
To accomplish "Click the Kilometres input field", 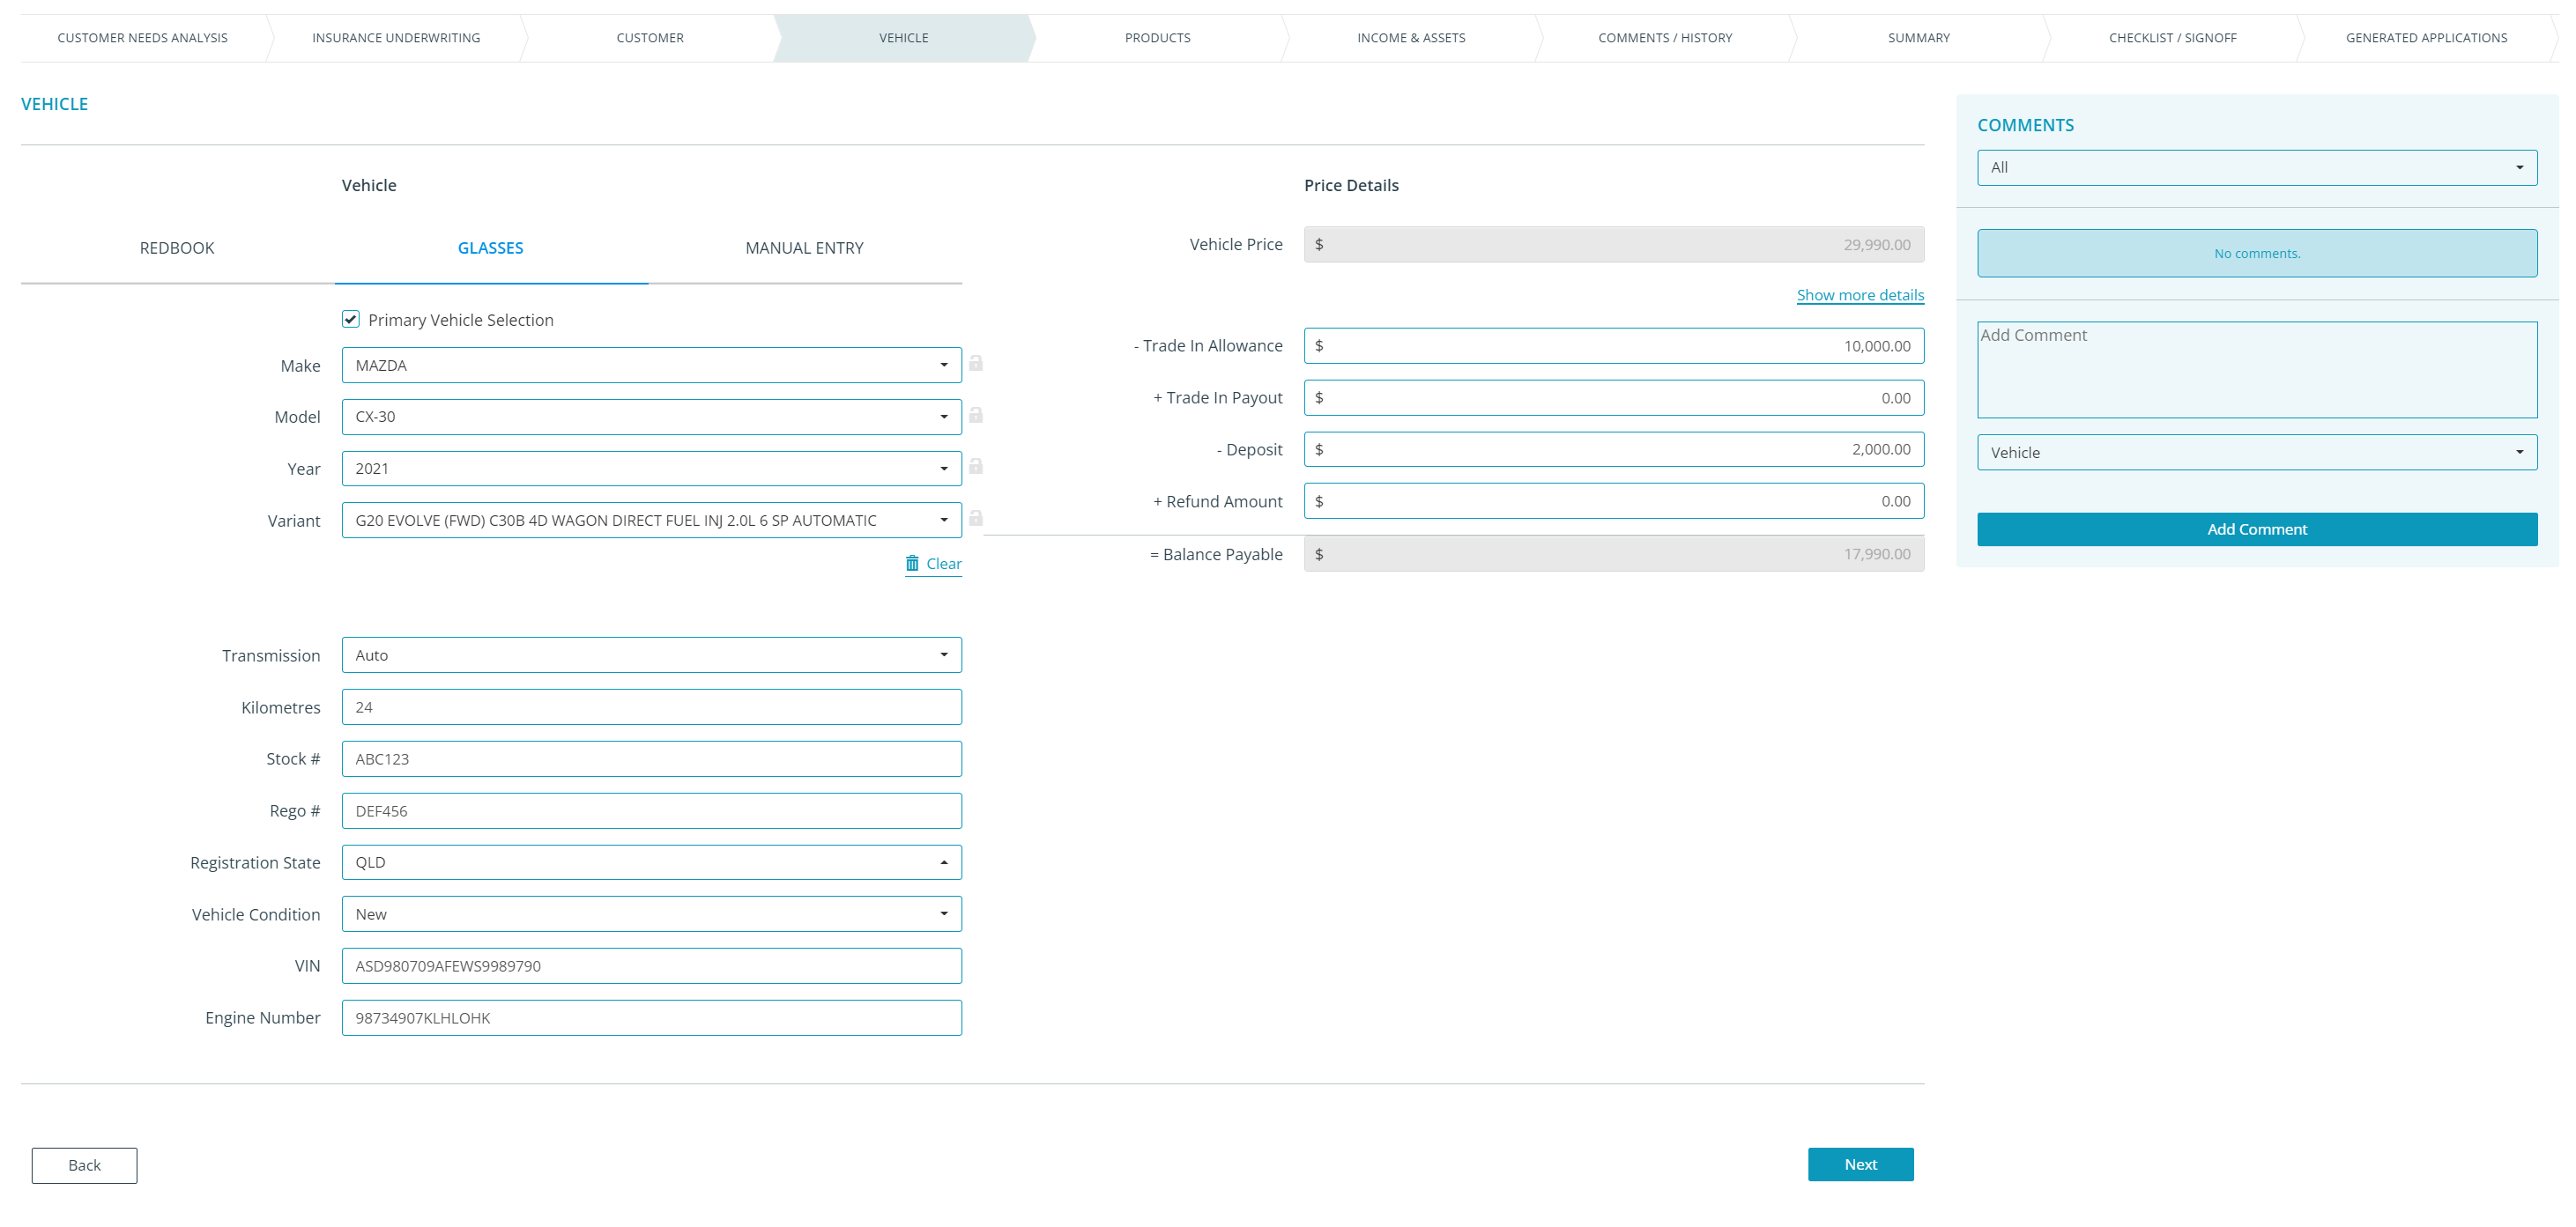I will tap(651, 707).
